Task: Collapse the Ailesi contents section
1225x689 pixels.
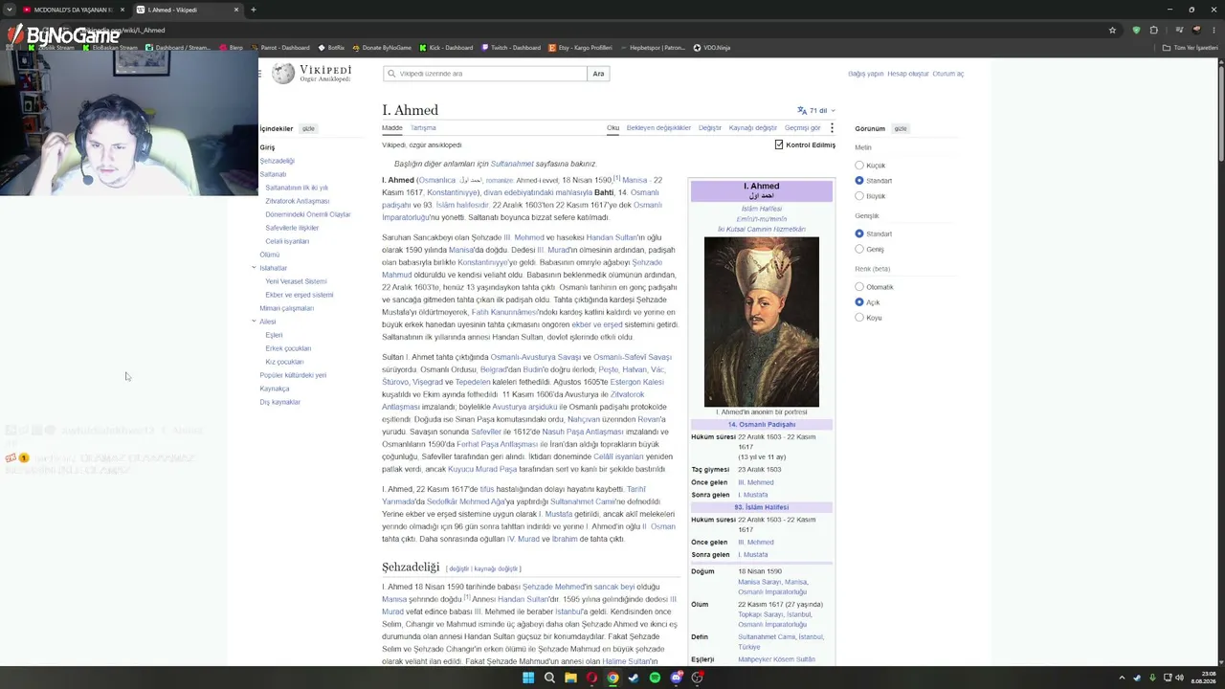Action: tap(254, 322)
